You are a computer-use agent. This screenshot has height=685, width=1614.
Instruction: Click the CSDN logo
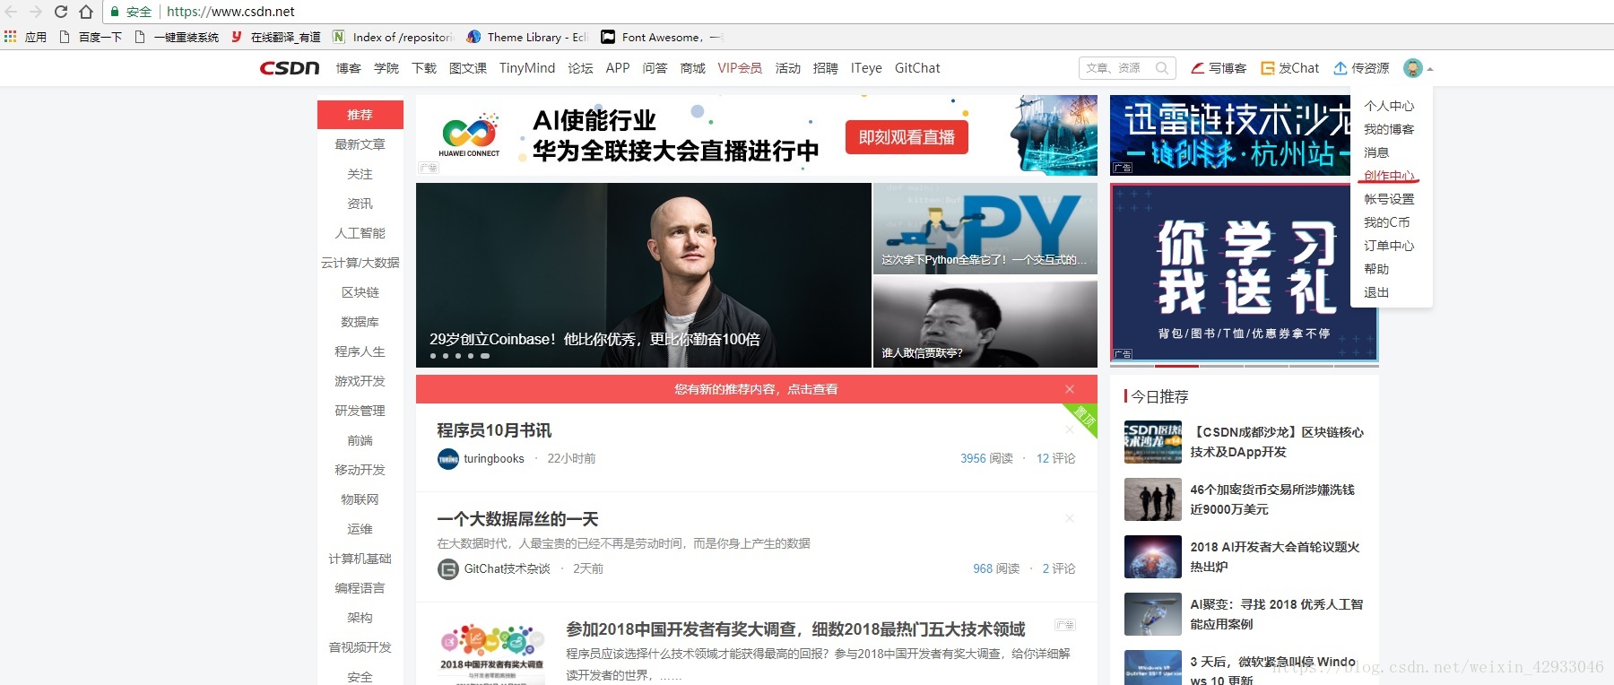coord(290,68)
